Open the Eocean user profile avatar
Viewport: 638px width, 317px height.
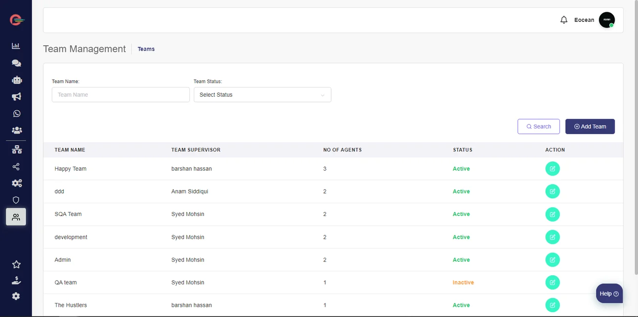(606, 20)
